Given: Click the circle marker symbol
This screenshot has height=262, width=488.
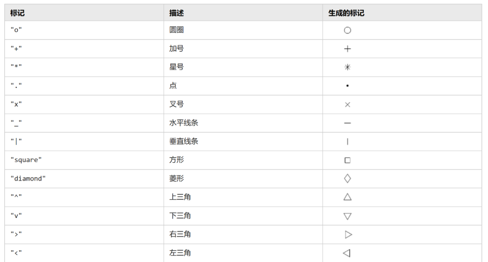Looking at the screenshot, I should pos(347,30).
